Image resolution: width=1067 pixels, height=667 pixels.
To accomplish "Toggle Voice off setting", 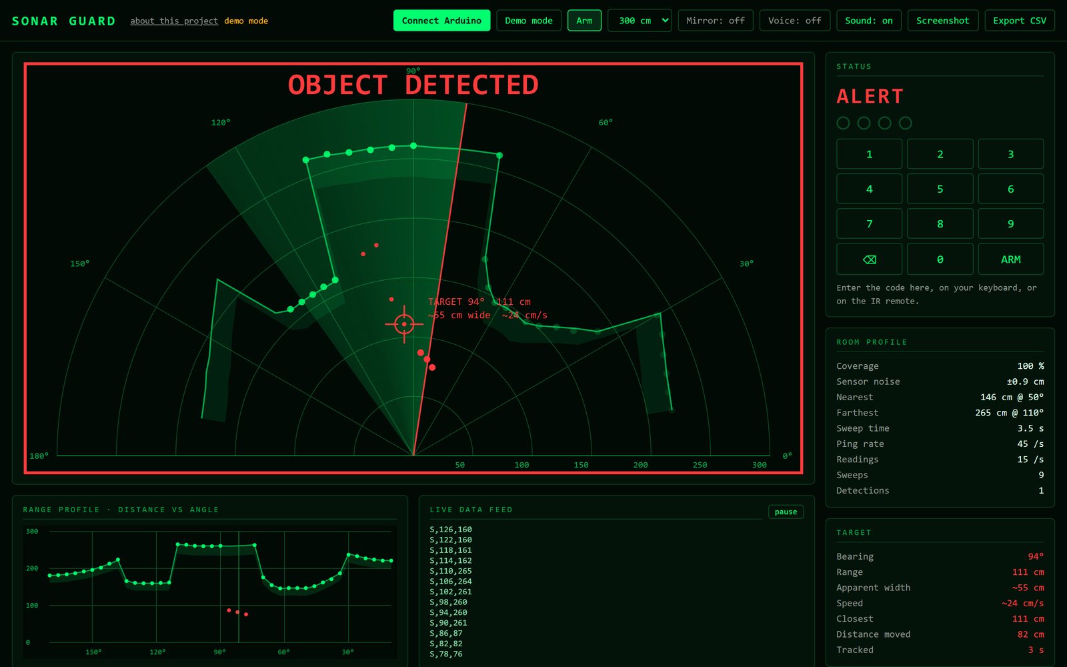I will tap(795, 21).
